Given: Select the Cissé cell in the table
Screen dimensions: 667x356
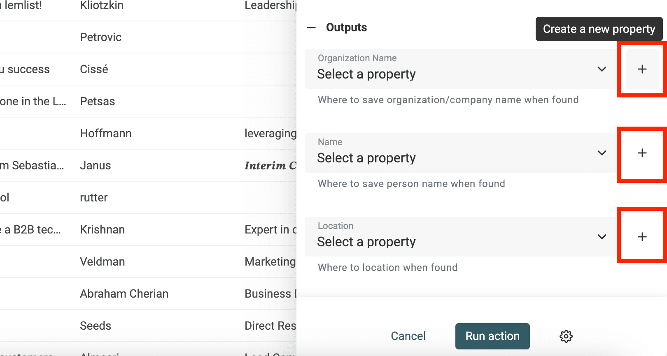Looking at the screenshot, I should 94,69.
